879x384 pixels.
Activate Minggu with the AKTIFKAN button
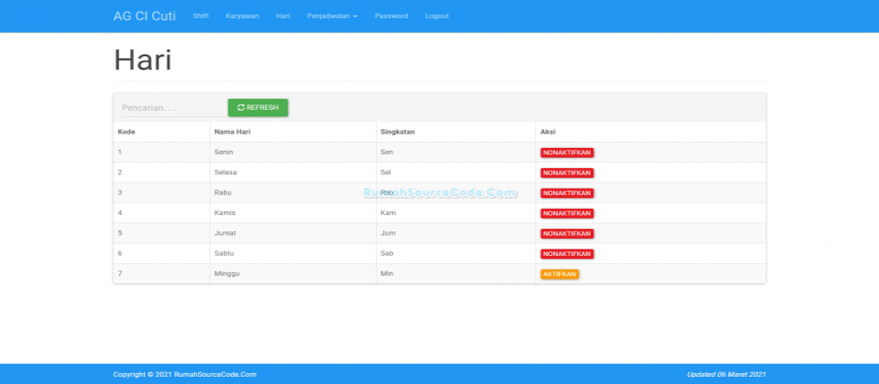coord(560,274)
